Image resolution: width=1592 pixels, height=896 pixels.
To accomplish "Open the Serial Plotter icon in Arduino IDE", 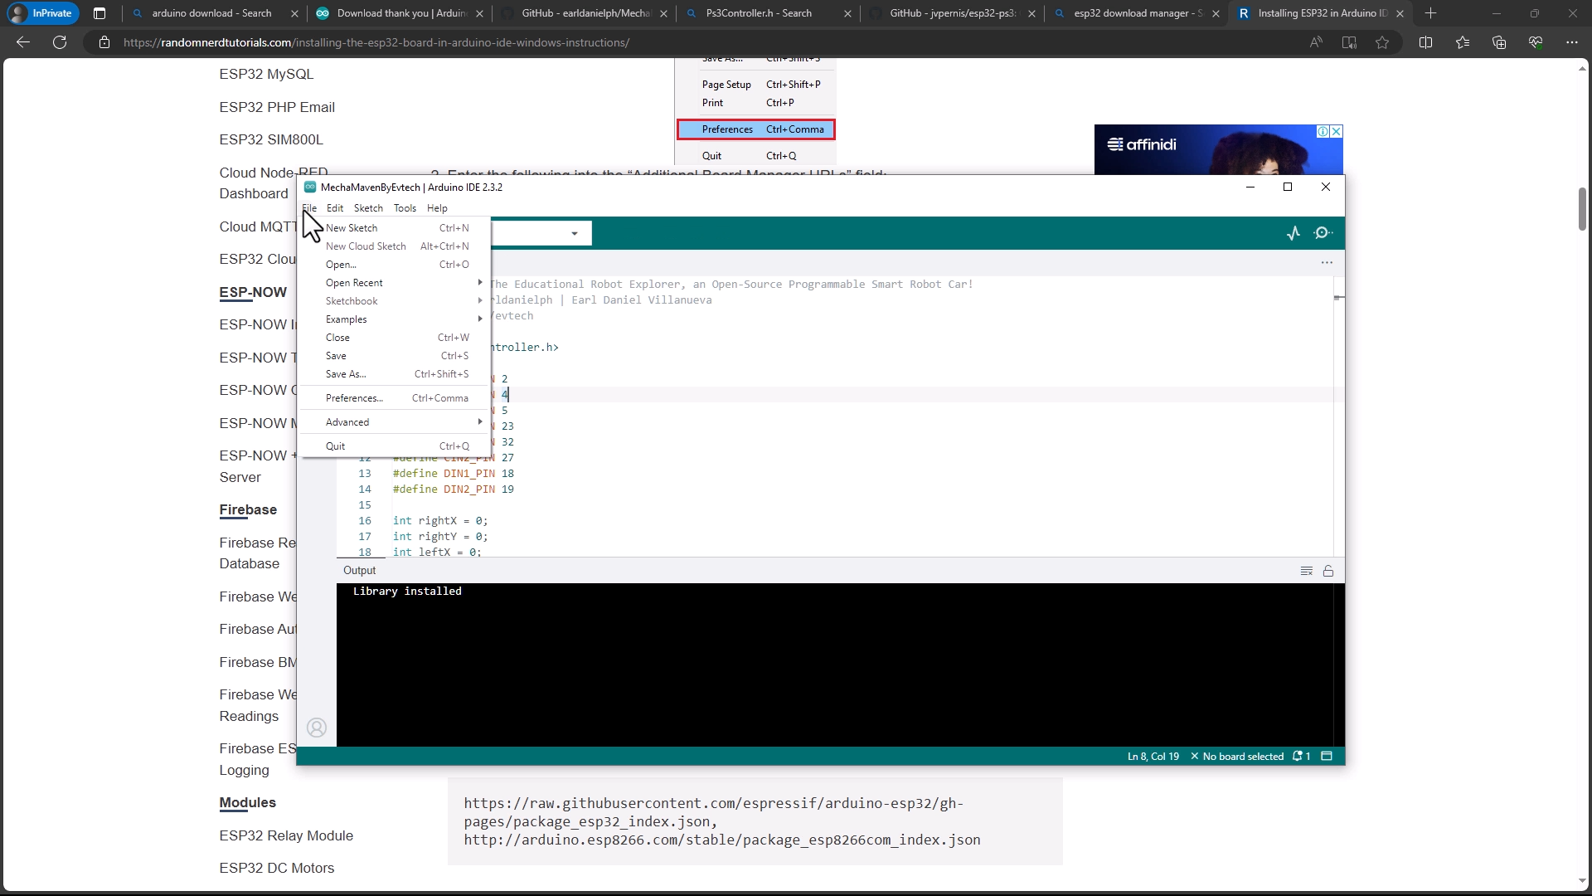I will click(x=1293, y=233).
